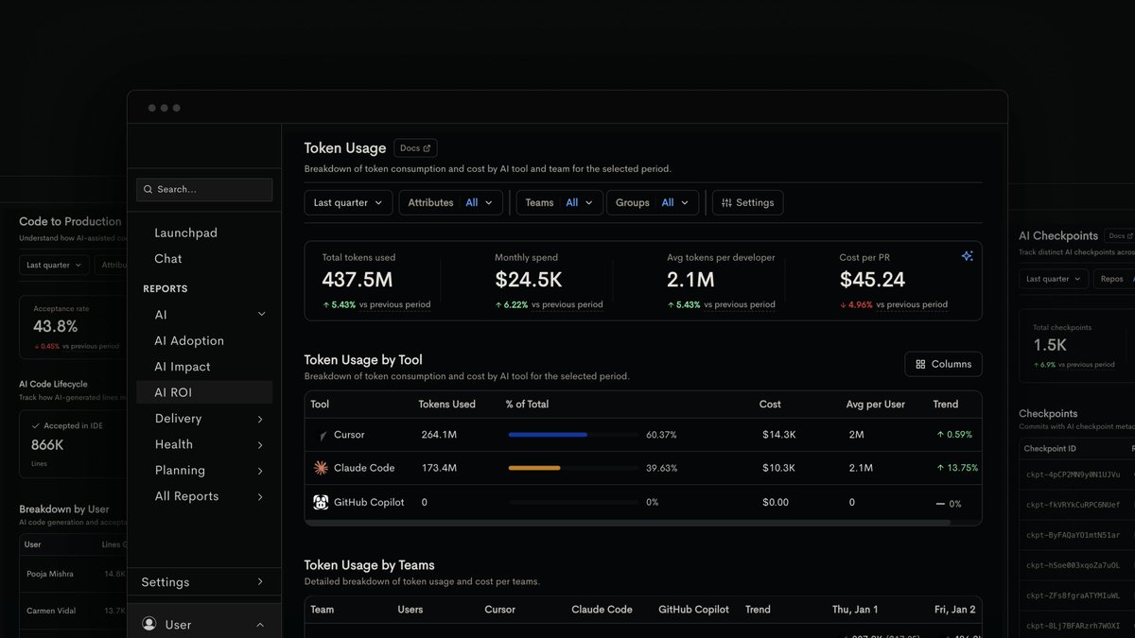Click Carmen Vidal row in background window
The image size is (1135, 638).
(x=73, y=611)
